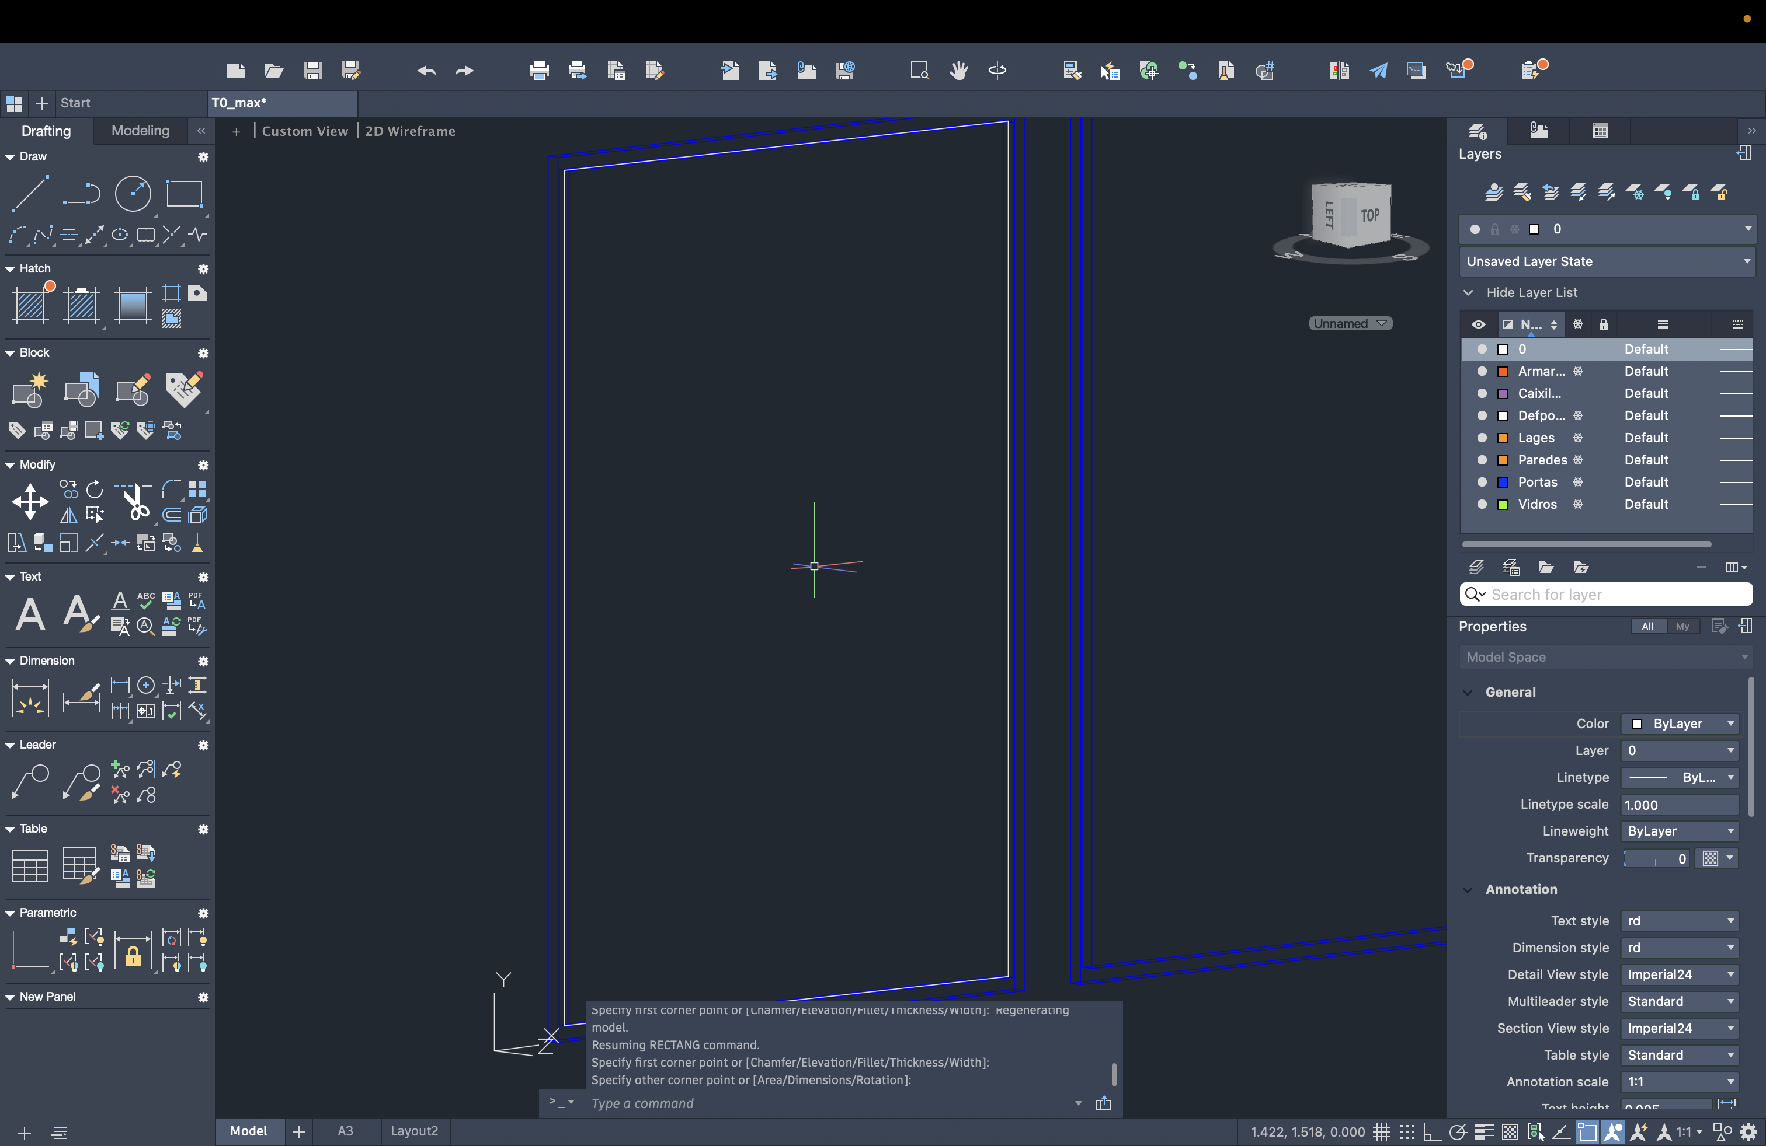
Task: Toggle visibility of Portas layer
Action: click(1482, 483)
